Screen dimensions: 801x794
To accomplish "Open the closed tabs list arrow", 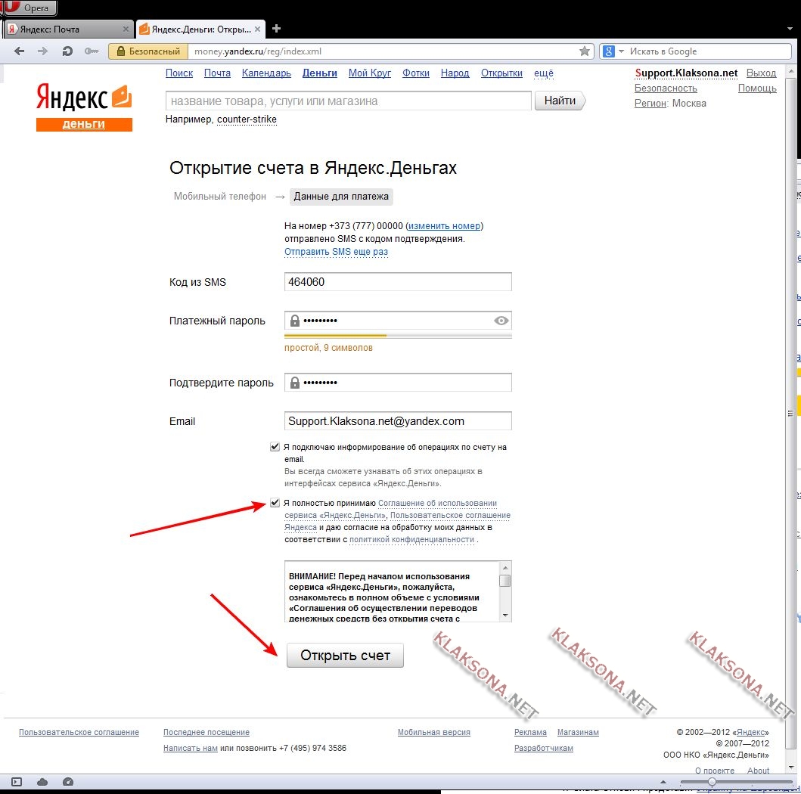I will [790, 29].
